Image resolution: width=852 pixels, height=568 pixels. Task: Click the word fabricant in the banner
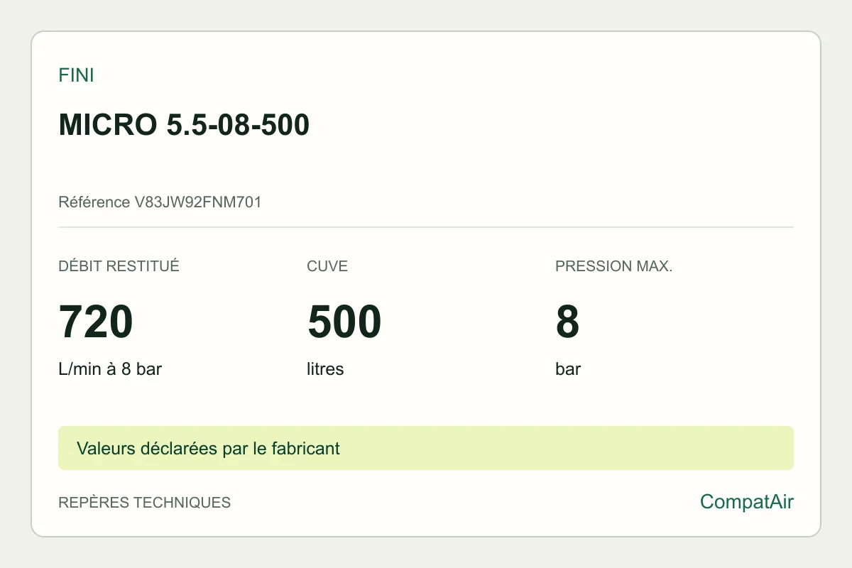pos(307,449)
